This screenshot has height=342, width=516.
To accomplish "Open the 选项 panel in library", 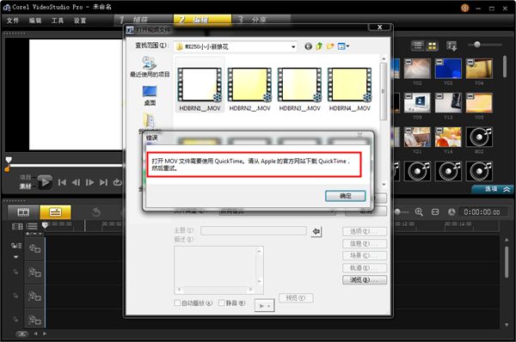I will tap(493, 189).
